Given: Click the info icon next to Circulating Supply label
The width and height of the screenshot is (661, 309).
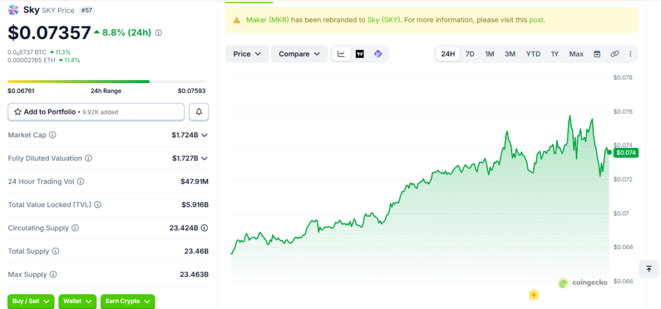Looking at the screenshot, I should point(75,228).
